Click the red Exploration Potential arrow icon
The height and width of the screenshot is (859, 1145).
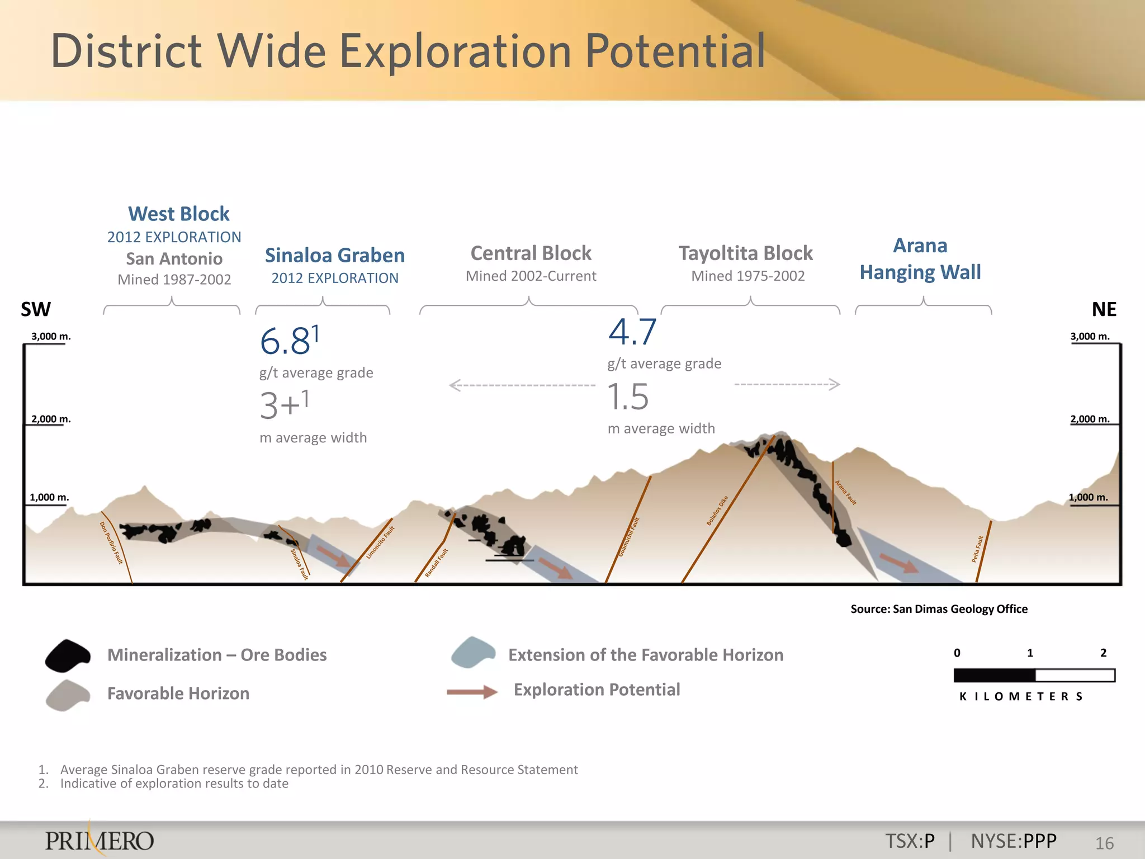(x=472, y=692)
